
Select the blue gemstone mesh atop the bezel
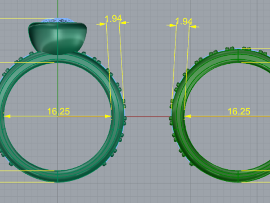tap(57, 20)
